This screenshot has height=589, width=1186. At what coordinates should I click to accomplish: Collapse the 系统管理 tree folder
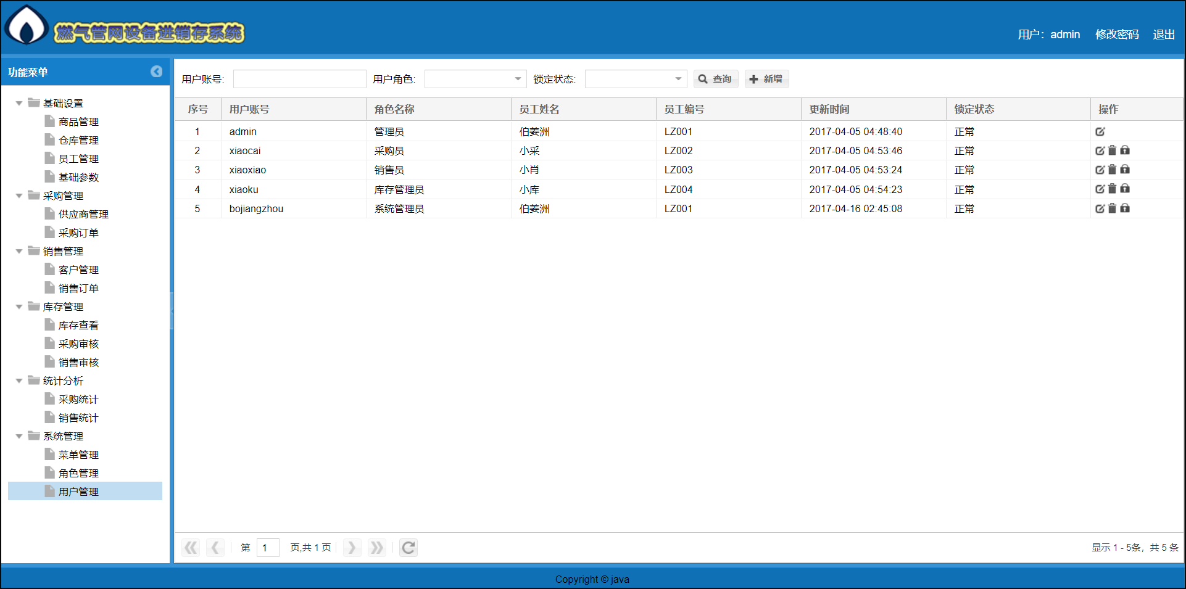pyautogui.click(x=19, y=436)
